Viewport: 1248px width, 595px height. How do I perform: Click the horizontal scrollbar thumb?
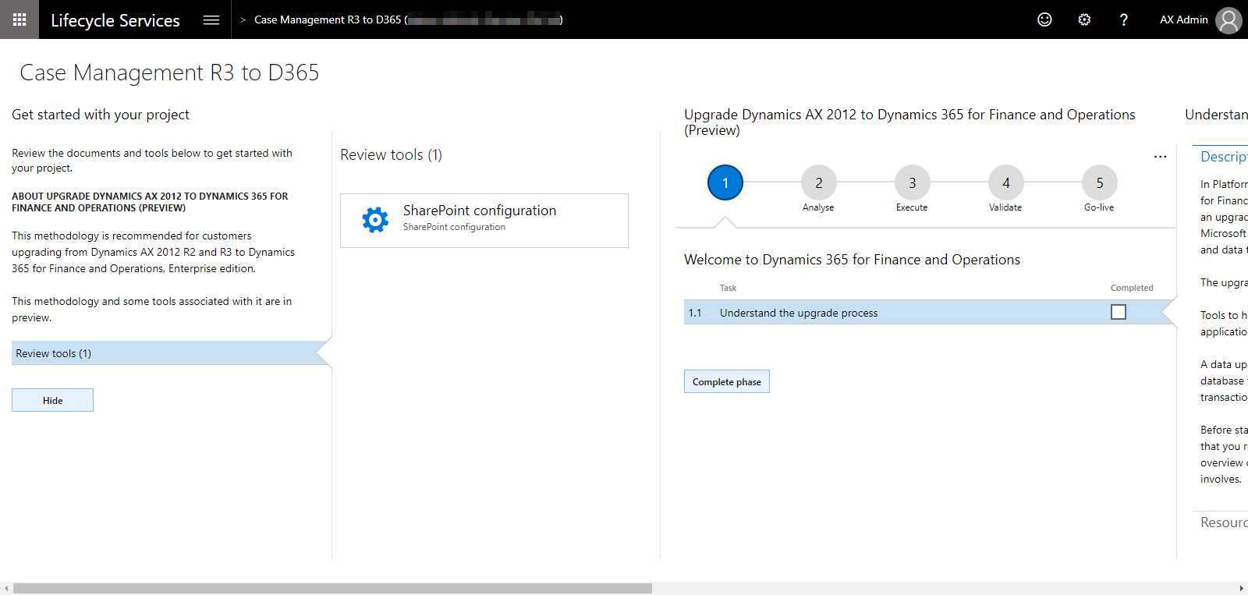[332, 588]
